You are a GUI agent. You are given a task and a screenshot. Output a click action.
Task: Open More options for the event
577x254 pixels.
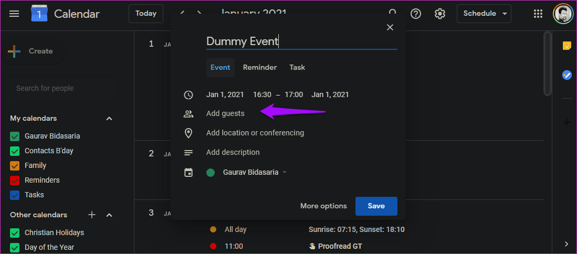click(x=323, y=206)
